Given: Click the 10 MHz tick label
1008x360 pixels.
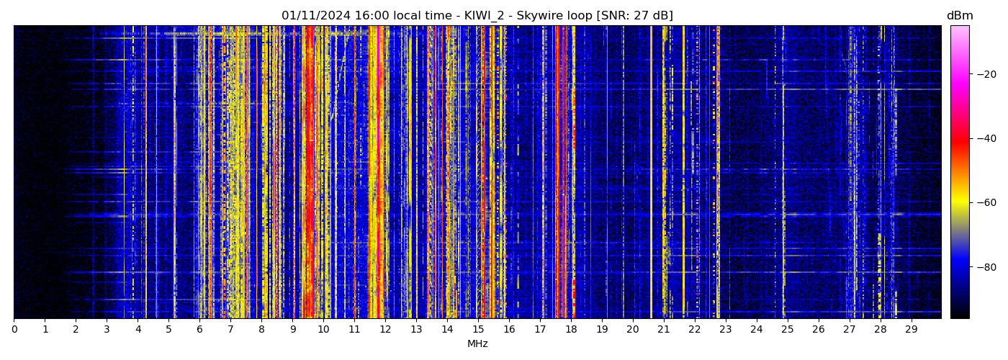Looking at the screenshot, I should (x=323, y=329).
